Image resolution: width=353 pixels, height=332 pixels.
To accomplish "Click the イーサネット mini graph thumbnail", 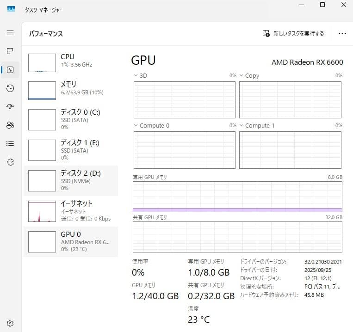I will point(42,211).
